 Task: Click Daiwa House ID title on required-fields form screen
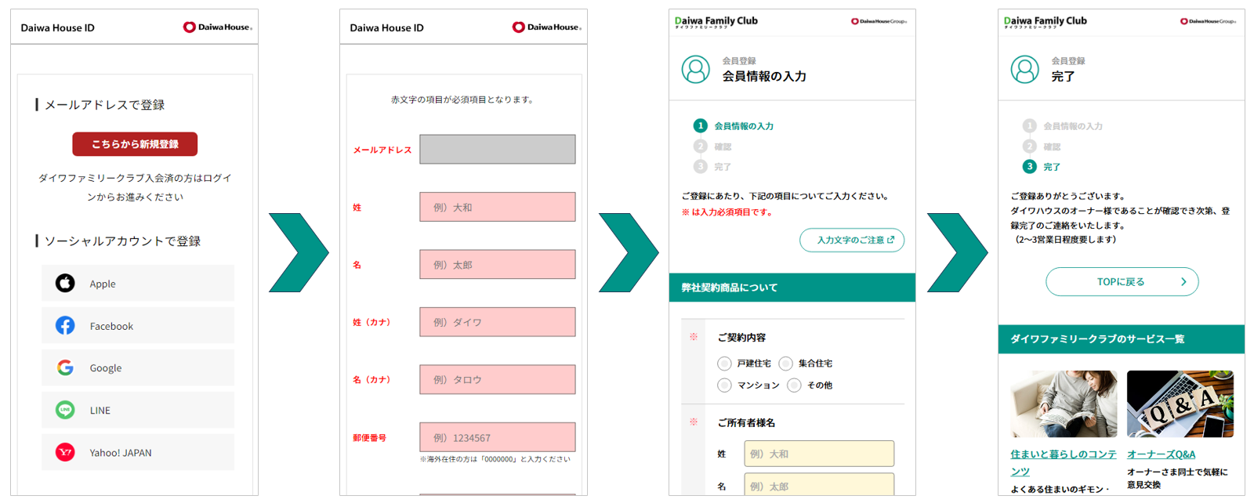[x=387, y=28]
